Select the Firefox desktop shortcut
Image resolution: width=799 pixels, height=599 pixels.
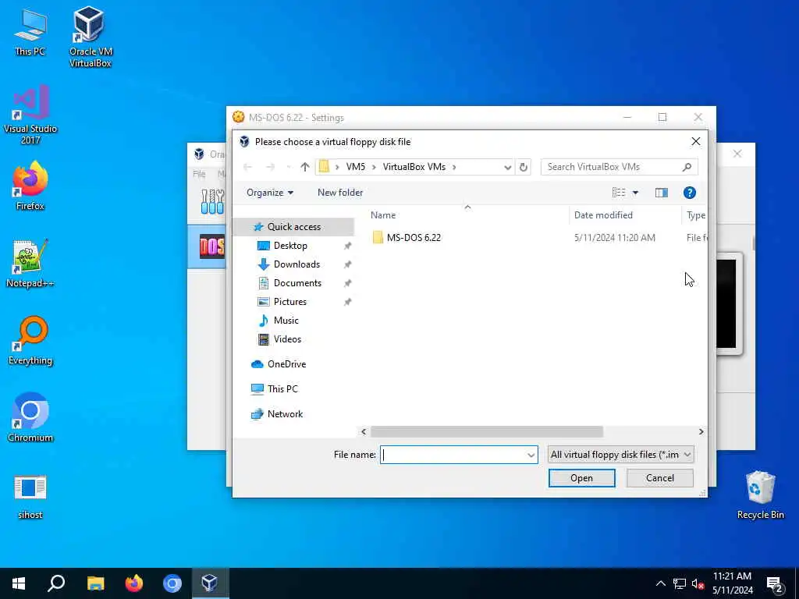pyautogui.click(x=30, y=186)
